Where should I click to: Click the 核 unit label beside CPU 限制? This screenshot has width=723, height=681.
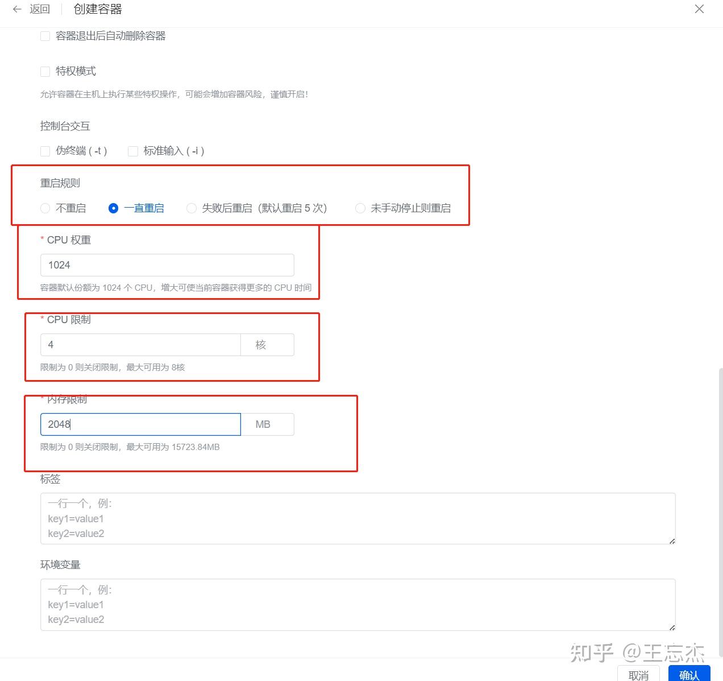(267, 344)
